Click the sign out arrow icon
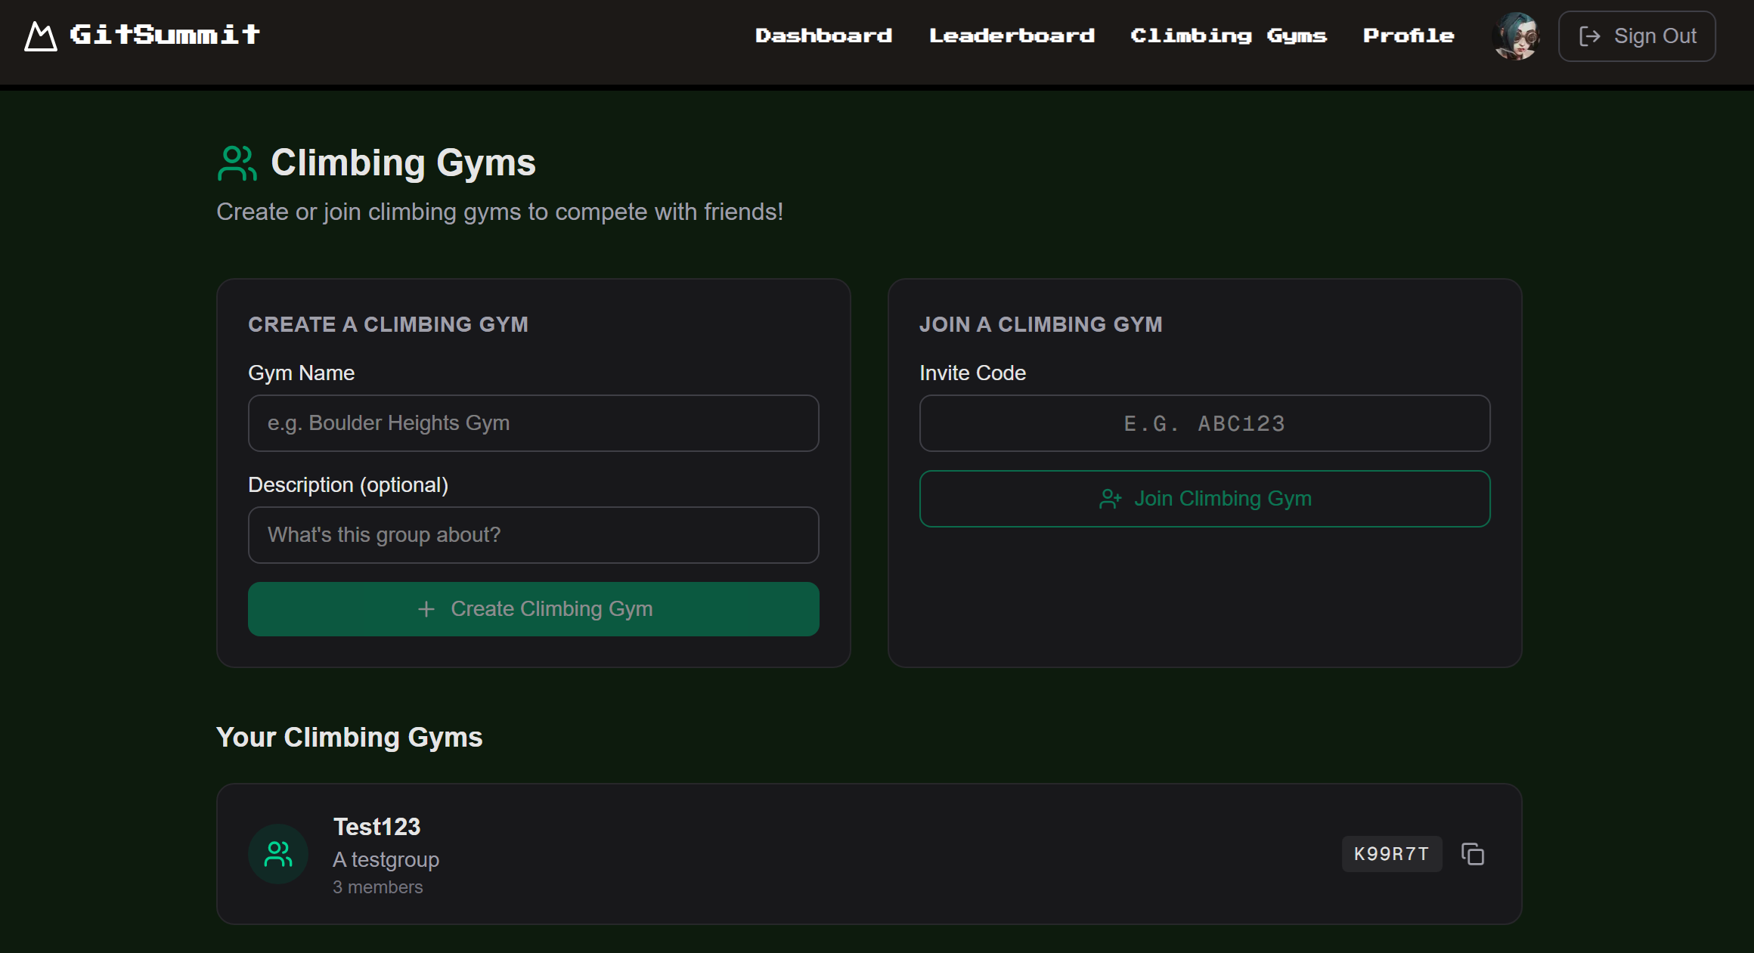This screenshot has width=1754, height=953. pos(1589,36)
